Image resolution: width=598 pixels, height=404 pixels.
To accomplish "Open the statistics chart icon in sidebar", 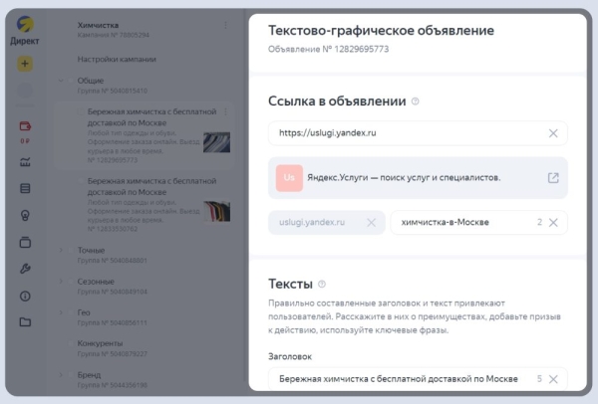I will [25, 162].
